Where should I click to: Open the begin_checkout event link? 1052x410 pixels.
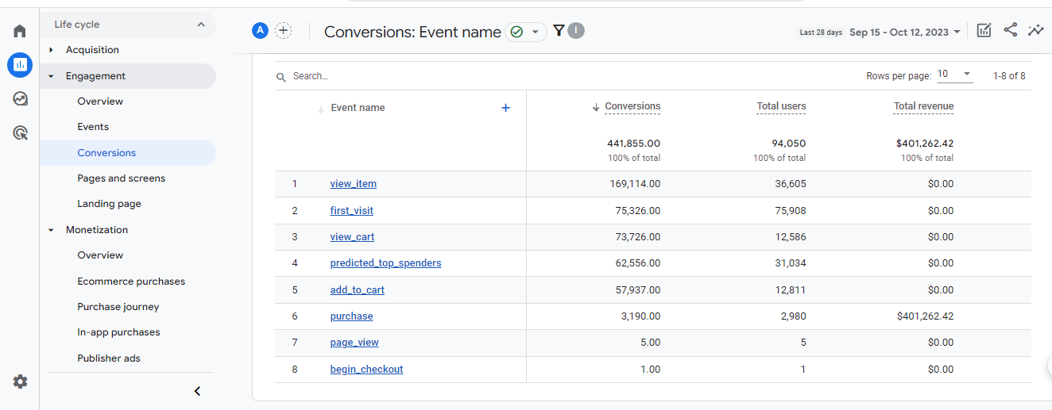(x=366, y=370)
